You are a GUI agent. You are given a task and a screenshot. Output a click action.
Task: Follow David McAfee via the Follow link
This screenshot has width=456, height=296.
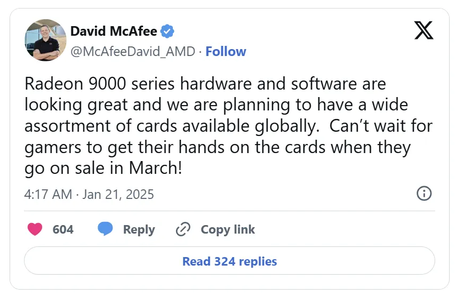tap(226, 51)
